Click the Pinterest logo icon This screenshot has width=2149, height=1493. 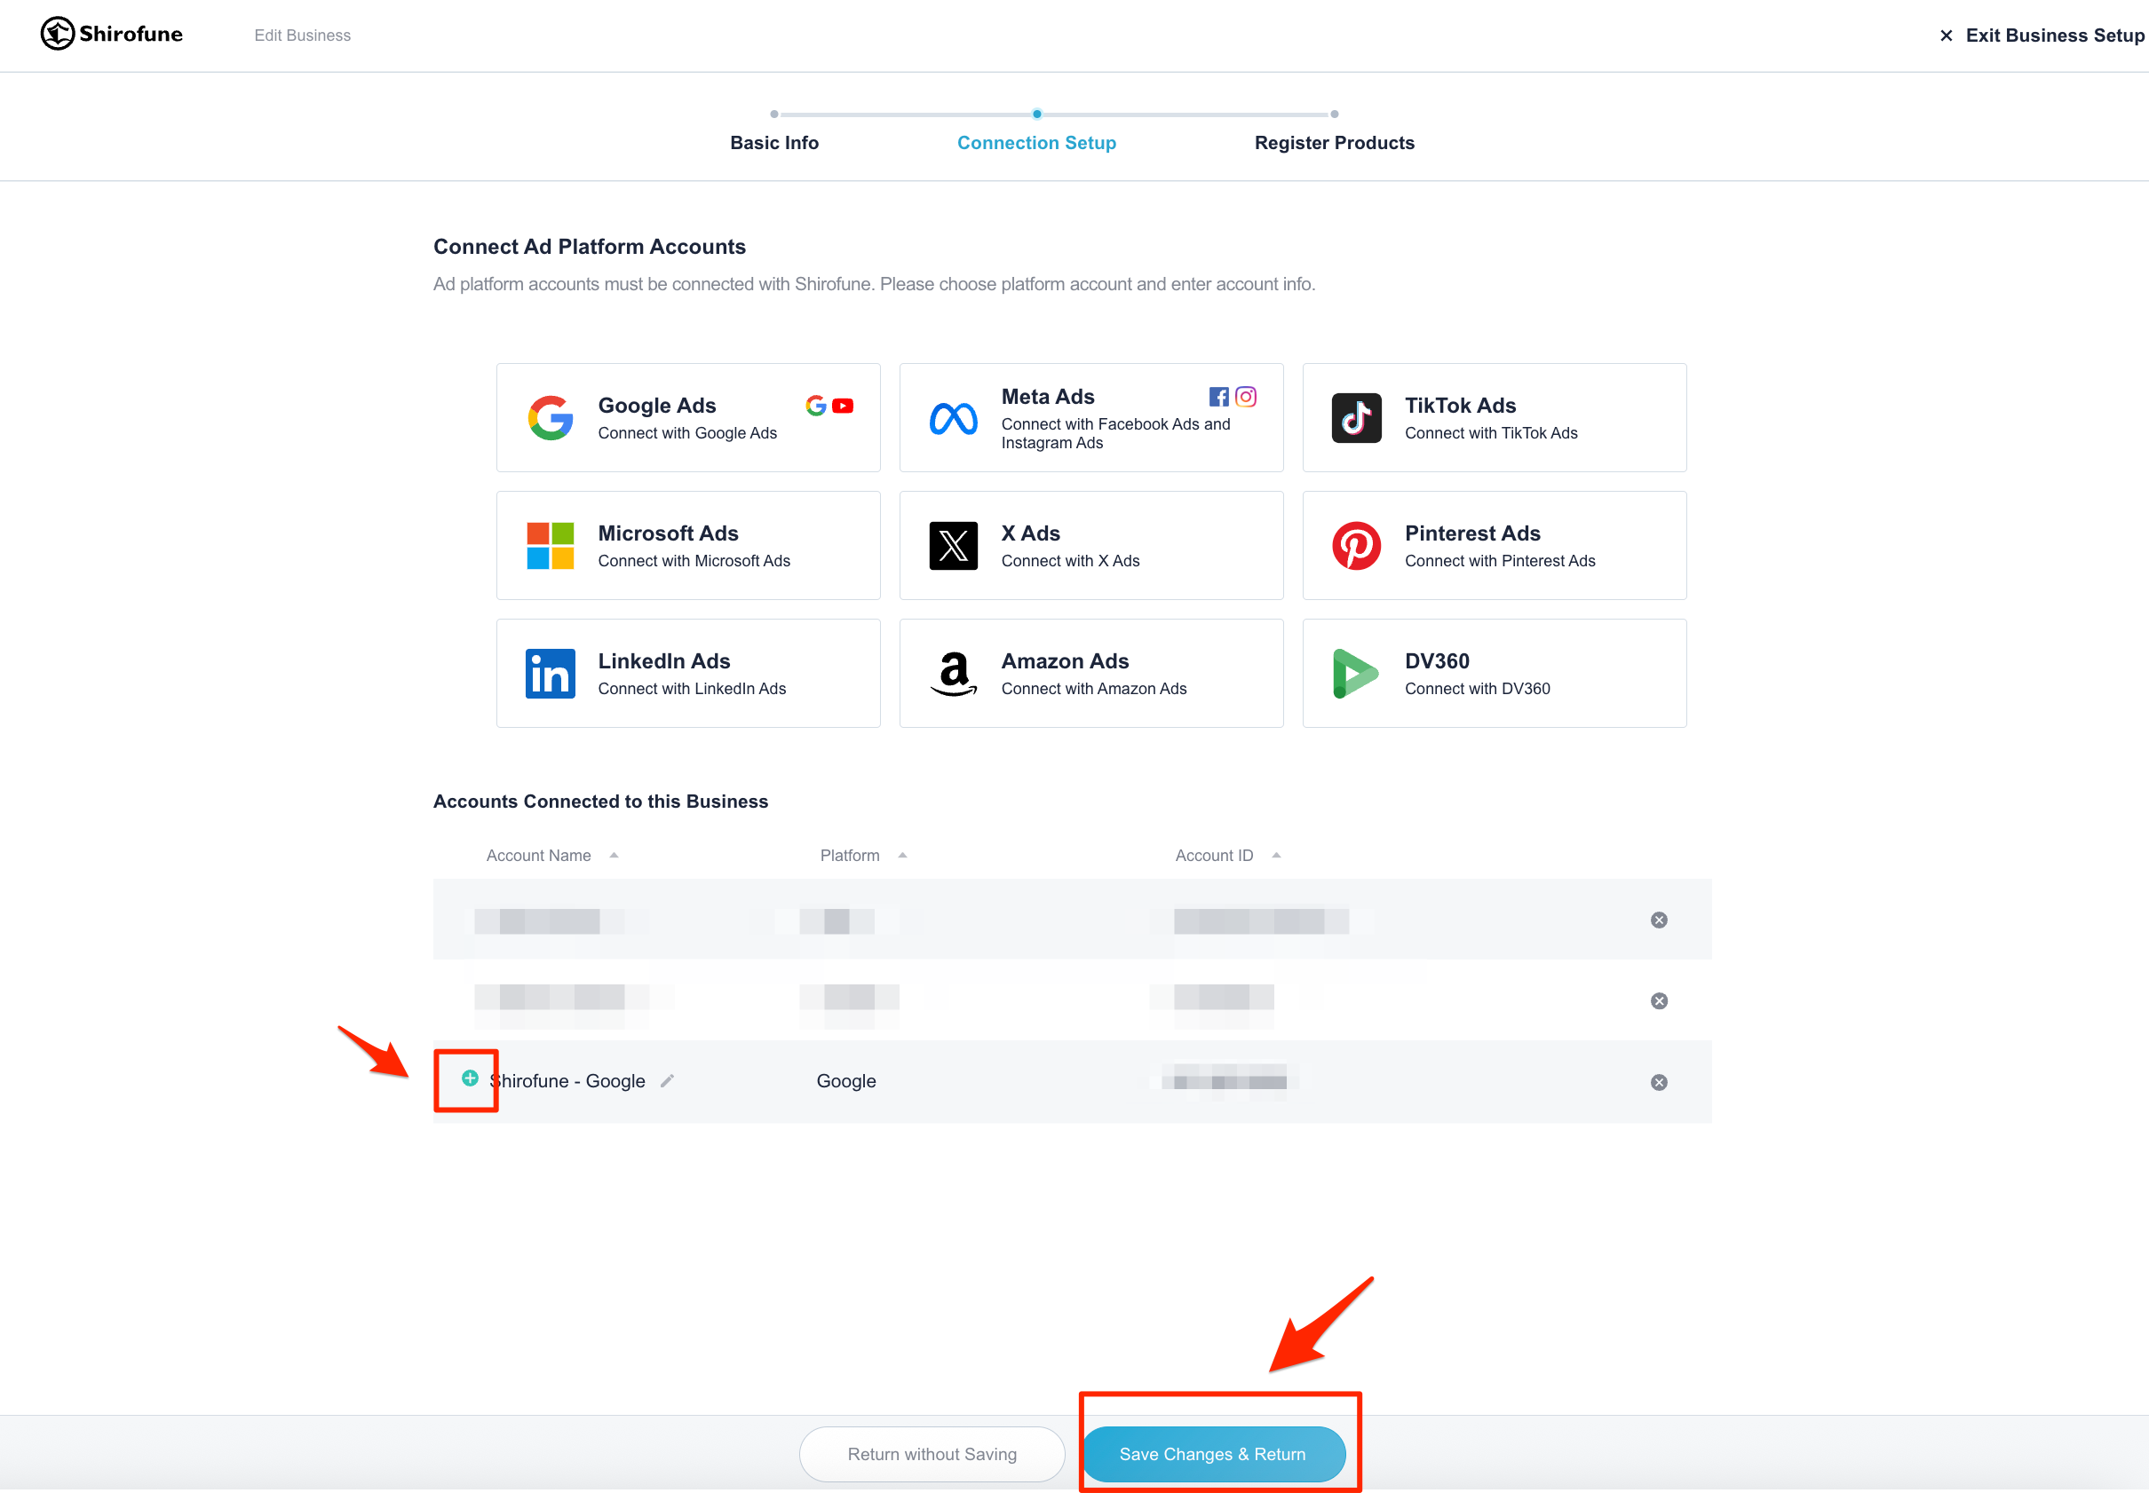pos(1356,545)
